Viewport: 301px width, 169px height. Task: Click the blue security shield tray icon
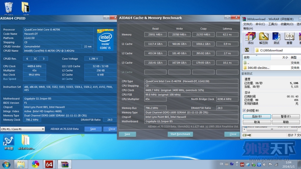point(259,164)
